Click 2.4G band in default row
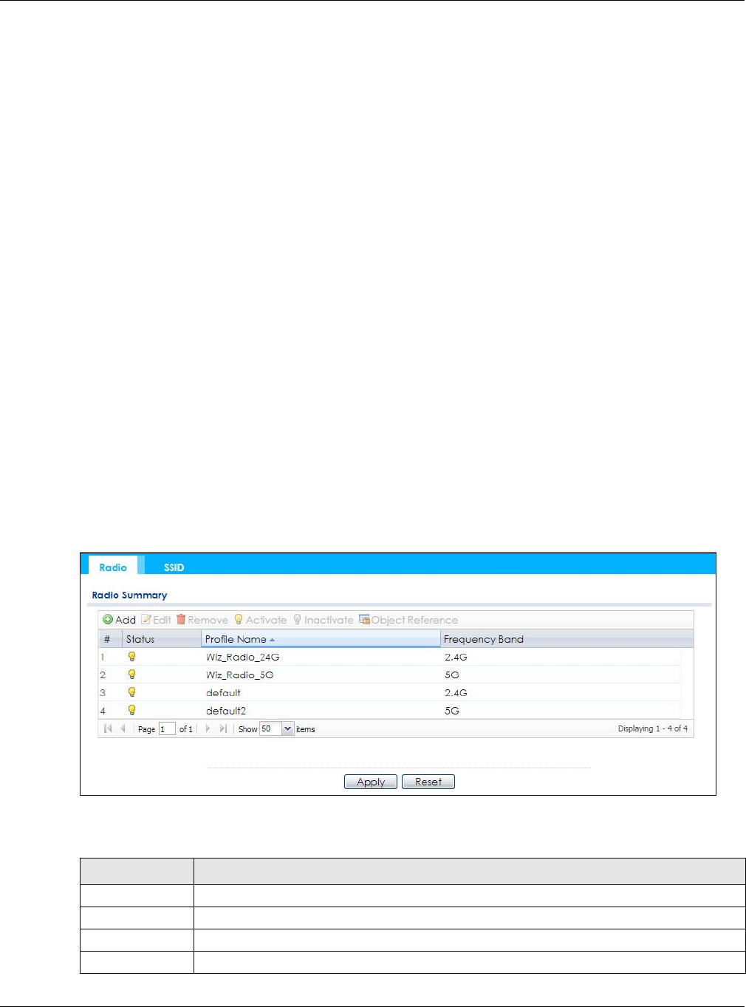This screenshot has width=746, height=1007. tap(456, 692)
